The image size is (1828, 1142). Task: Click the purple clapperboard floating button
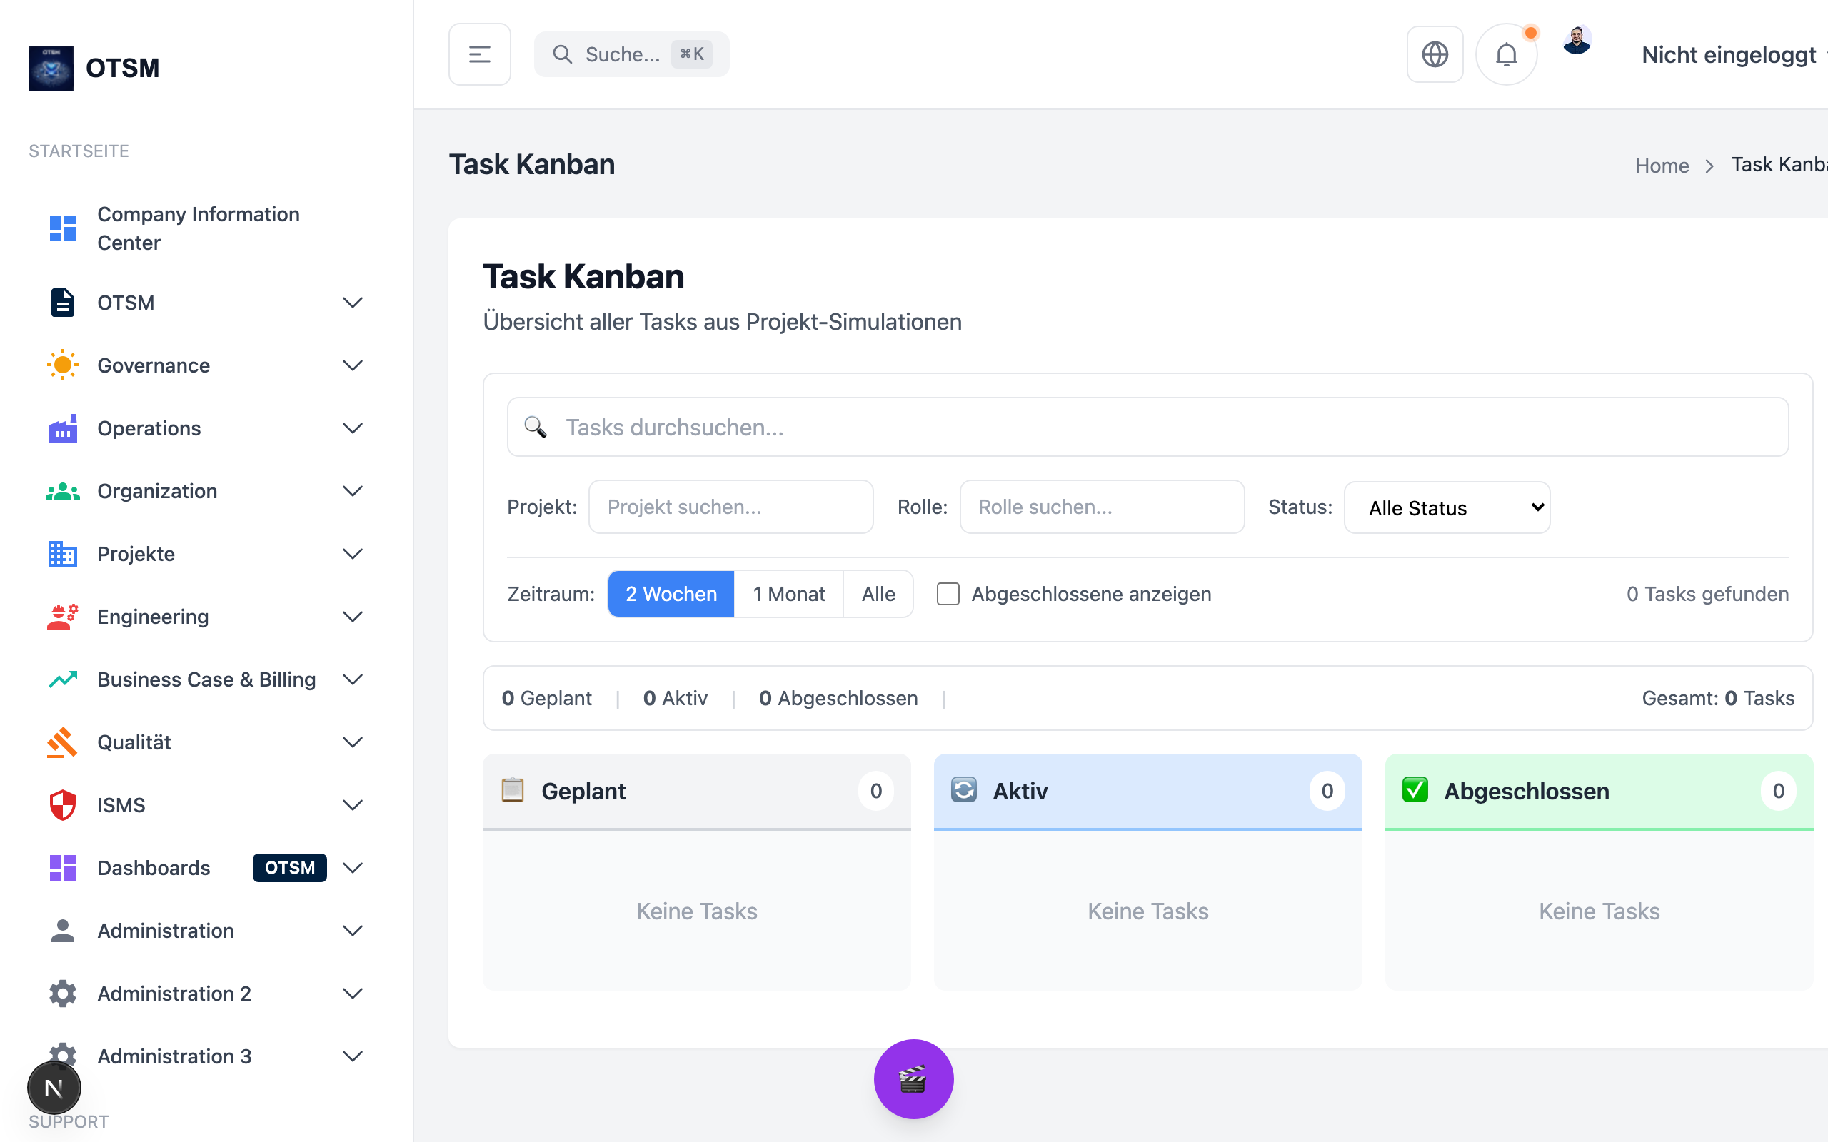click(x=913, y=1078)
